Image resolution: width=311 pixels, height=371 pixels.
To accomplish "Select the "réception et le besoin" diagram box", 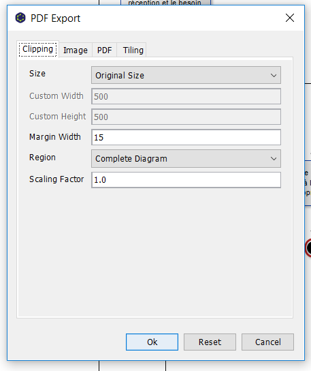I will coord(165,3).
